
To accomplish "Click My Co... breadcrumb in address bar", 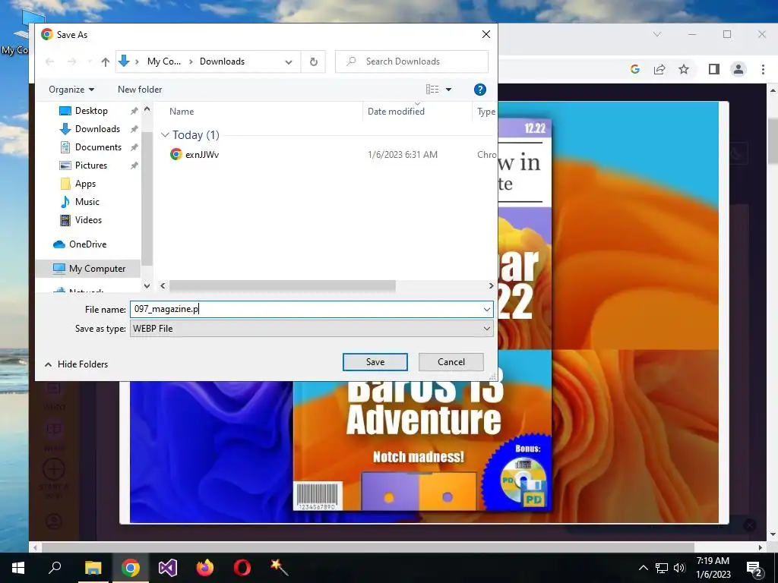I will click(164, 61).
